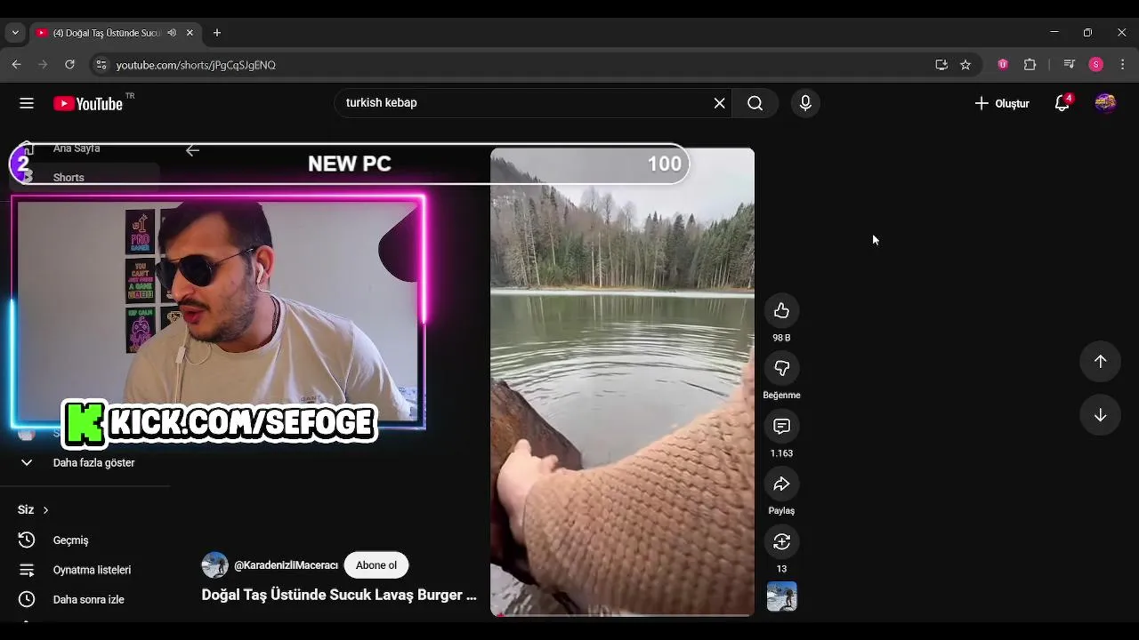View site information icon in address bar
The image size is (1139, 640).
pyautogui.click(x=101, y=65)
